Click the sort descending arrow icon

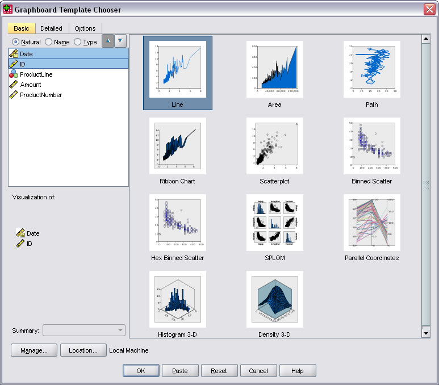120,41
